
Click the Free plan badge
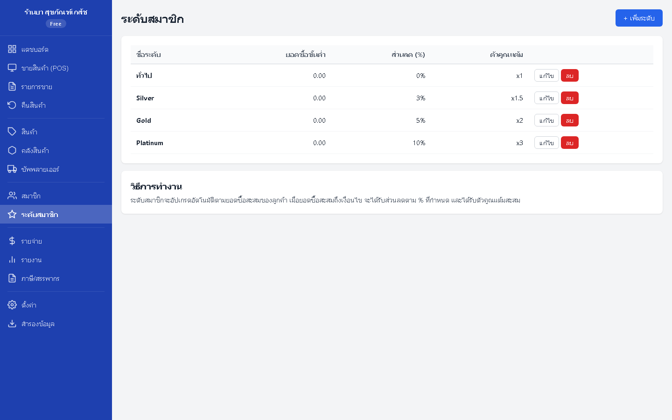click(x=56, y=24)
